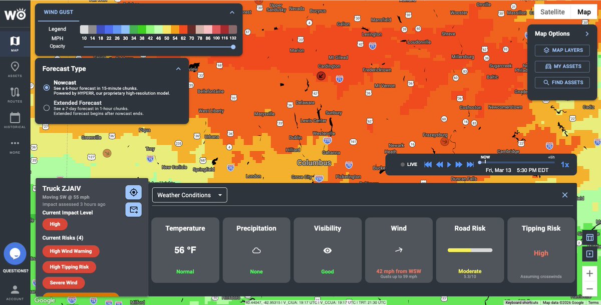Toggle the timeline player panel icon
The height and width of the screenshot is (305, 601).
(590, 254)
